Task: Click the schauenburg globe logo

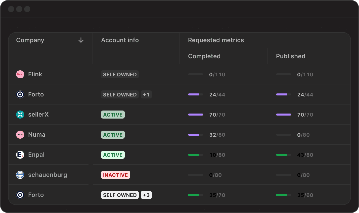Action: point(20,175)
